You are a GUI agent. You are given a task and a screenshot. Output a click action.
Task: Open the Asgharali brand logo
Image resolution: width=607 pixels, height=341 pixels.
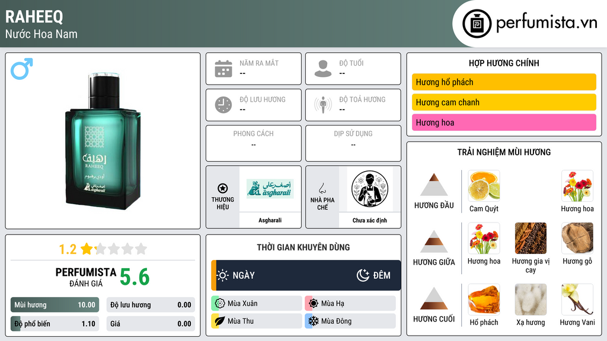pyautogui.click(x=270, y=189)
